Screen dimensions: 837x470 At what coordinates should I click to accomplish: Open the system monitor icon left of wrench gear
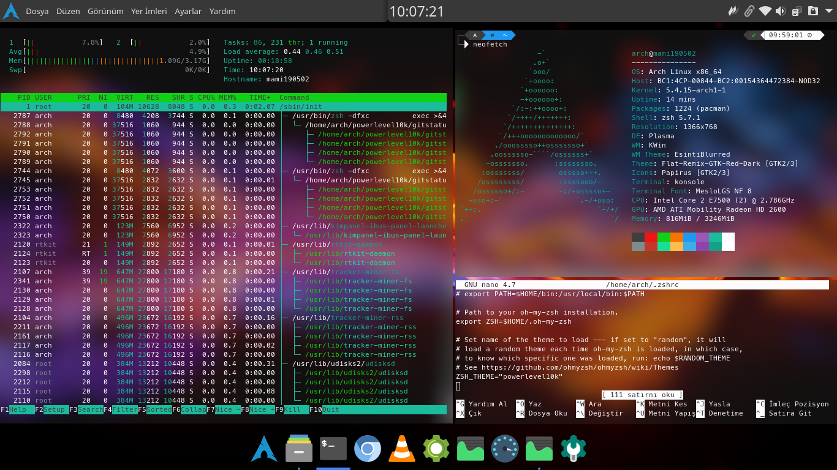[x=540, y=449]
